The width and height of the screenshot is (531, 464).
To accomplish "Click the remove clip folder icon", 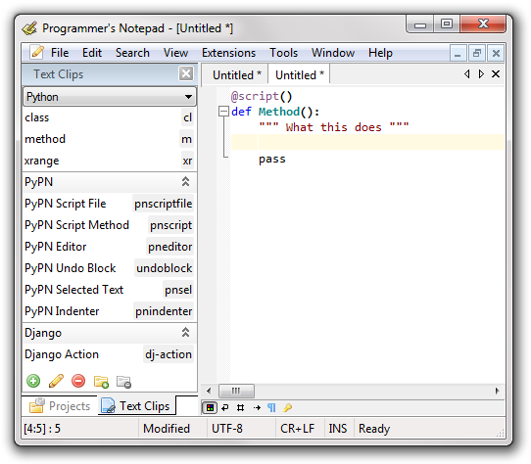I will 123,382.
